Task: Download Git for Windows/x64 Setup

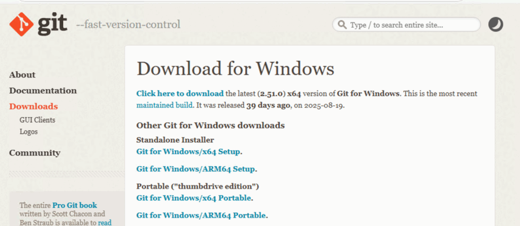Action: [188, 152]
